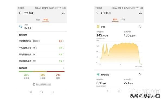The width and height of the screenshot is (163, 101).
Task: Tap the shoe steps icon beside 274步
Action: (21, 26)
